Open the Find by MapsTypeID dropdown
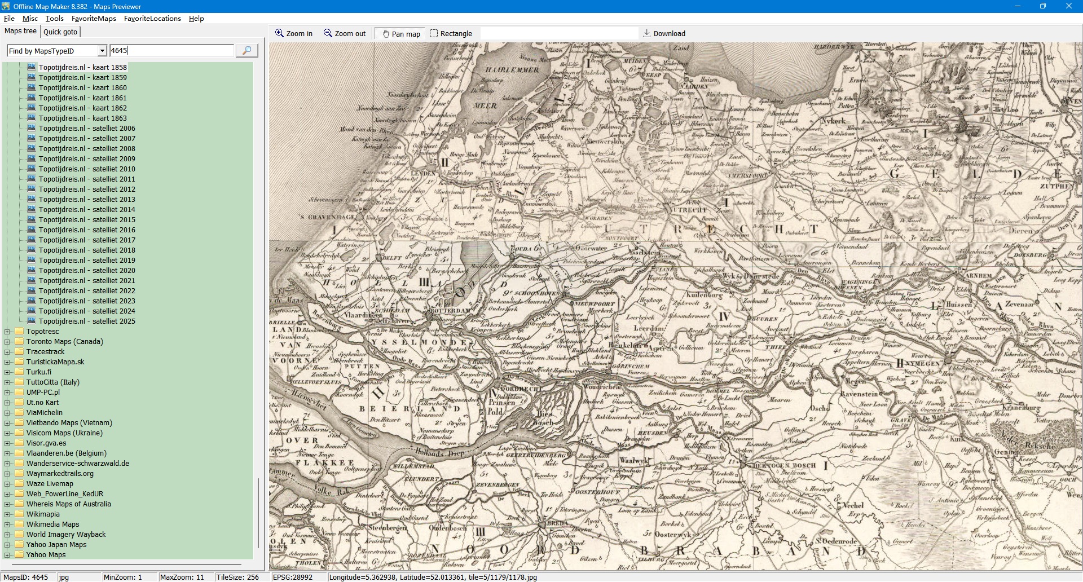 point(102,51)
